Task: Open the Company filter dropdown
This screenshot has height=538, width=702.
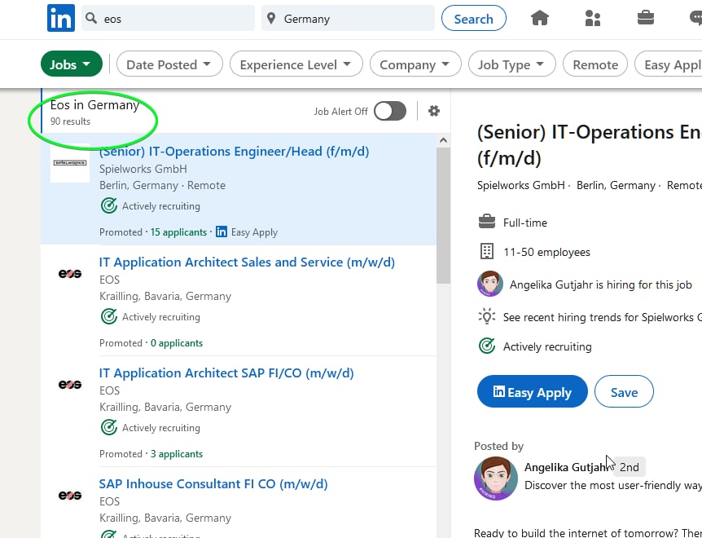Action: pos(415,64)
